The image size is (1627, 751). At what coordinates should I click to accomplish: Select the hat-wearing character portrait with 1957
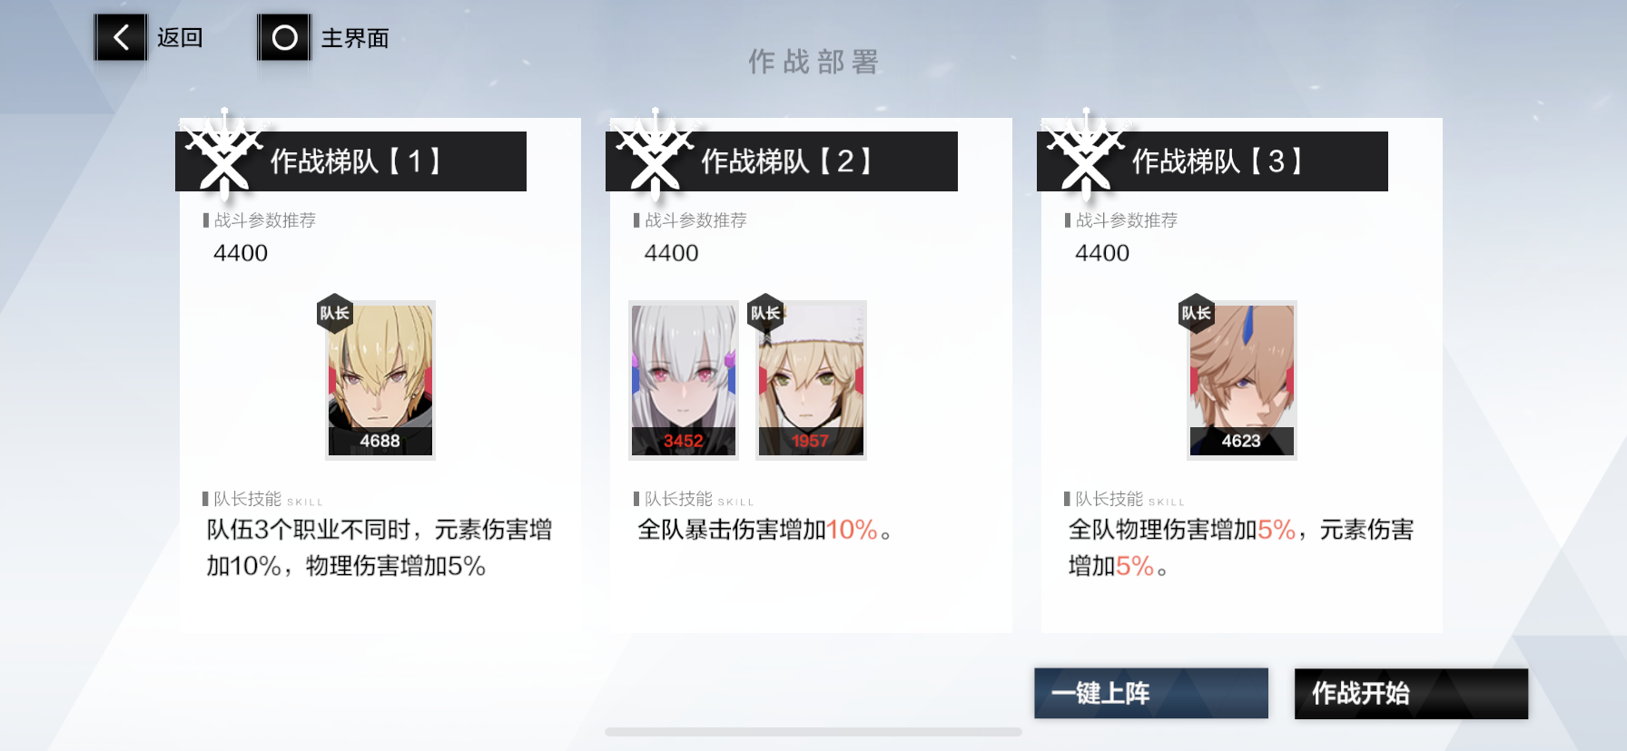point(811,380)
